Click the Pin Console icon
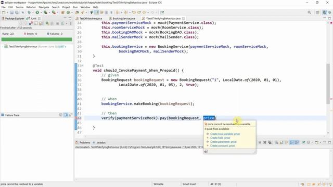Viewport: 333px width, 187px height. coord(303,142)
